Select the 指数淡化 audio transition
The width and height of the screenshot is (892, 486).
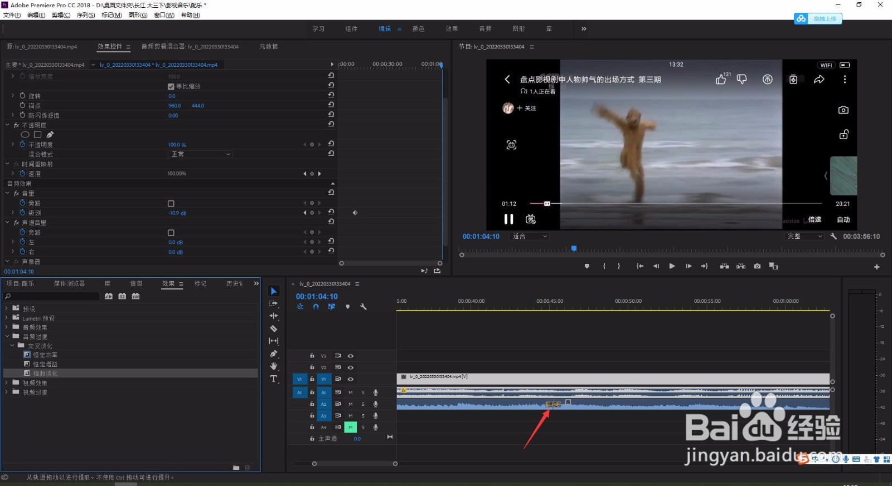pos(45,374)
